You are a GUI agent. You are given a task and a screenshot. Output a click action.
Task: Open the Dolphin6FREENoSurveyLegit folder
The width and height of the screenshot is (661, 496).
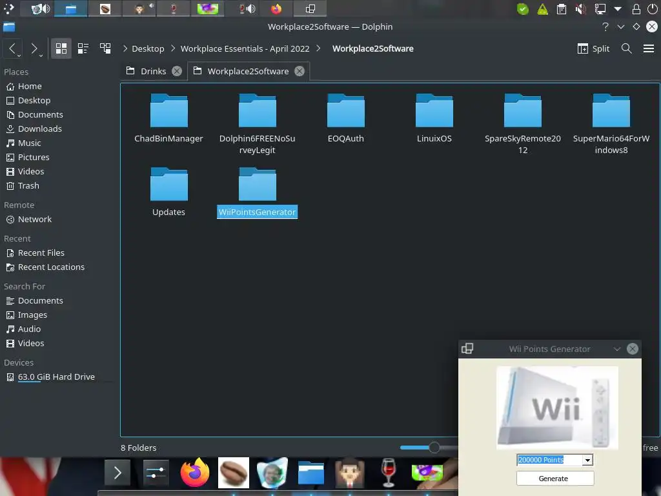coord(257,124)
